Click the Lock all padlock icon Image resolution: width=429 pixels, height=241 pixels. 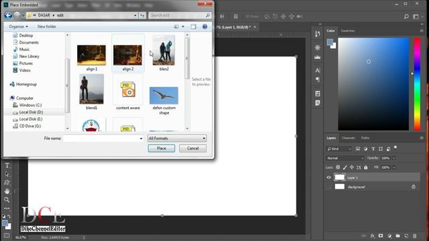(366, 167)
